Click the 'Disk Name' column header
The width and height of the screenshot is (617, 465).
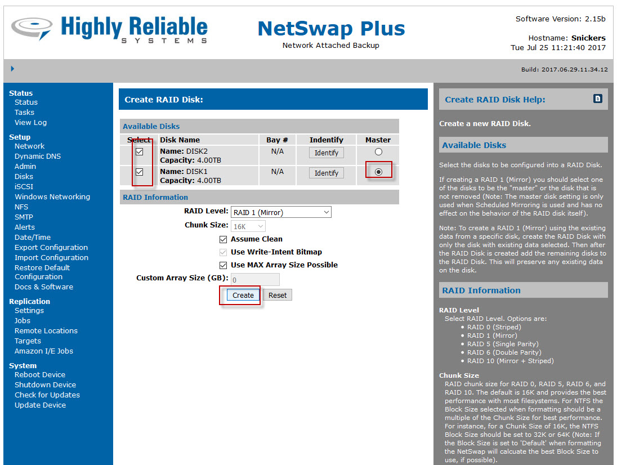coord(180,140)
